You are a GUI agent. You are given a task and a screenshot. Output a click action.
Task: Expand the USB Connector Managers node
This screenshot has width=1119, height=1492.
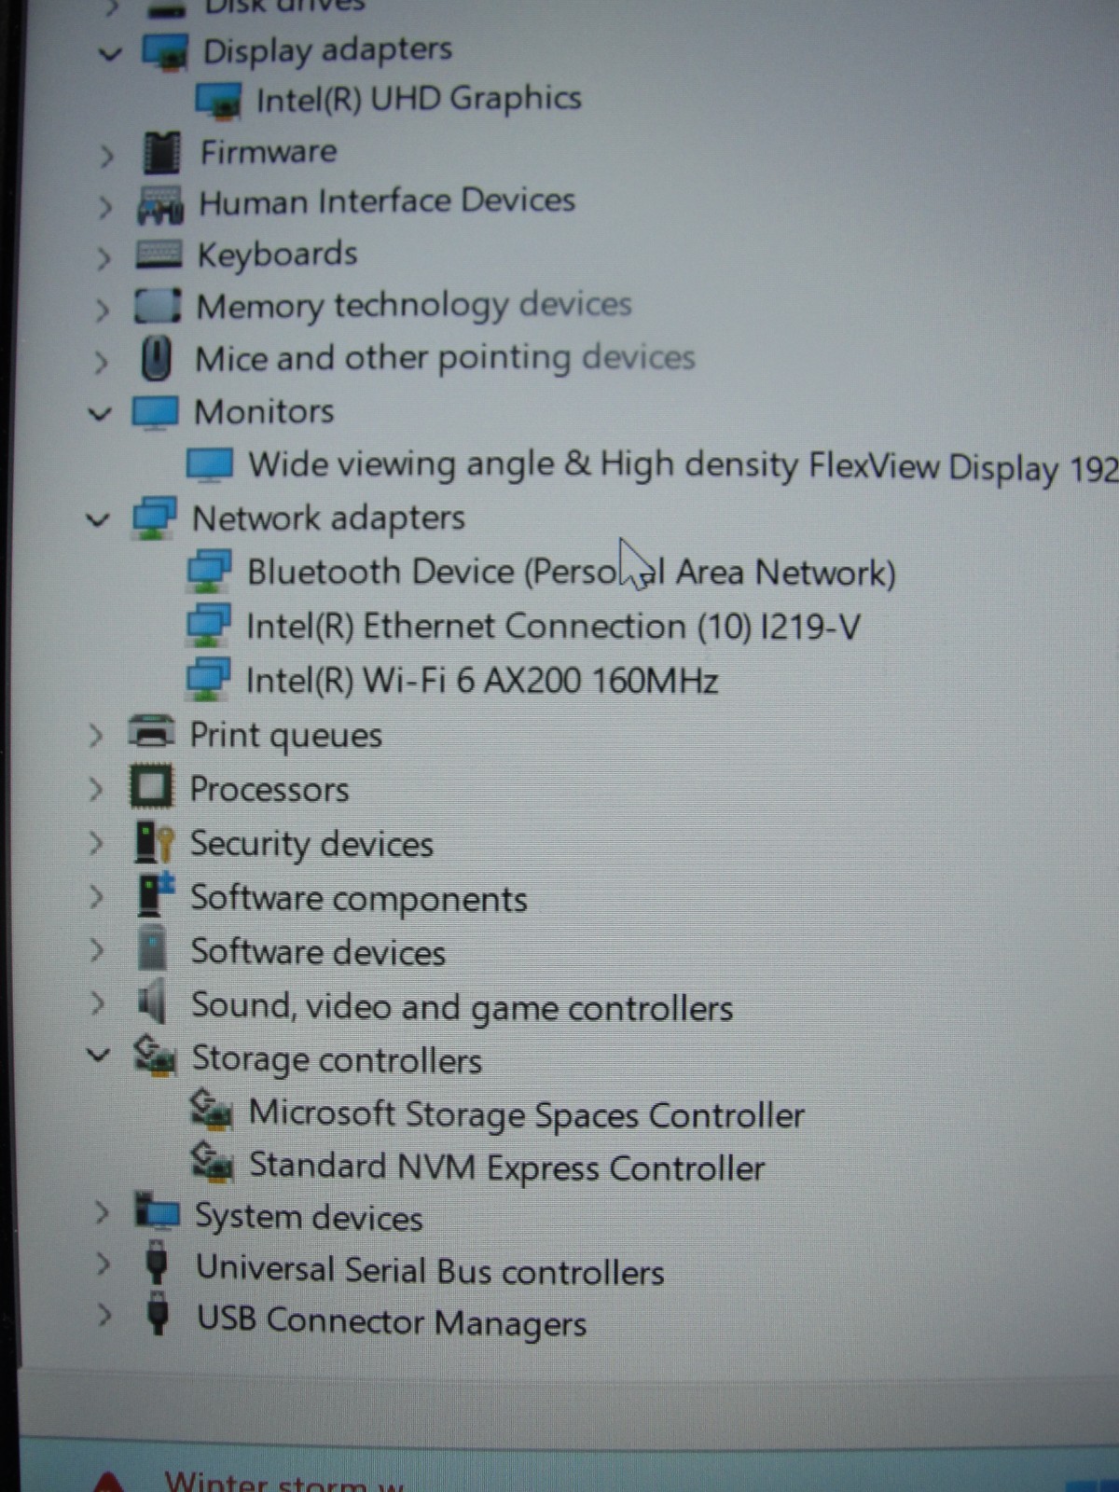point(104,1316)
